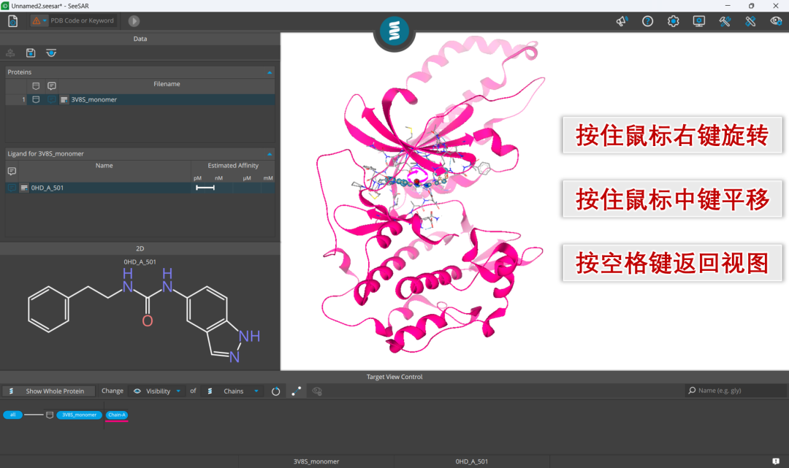
Task: Open the notification icon in status bar corner
Action: (776, 461)
